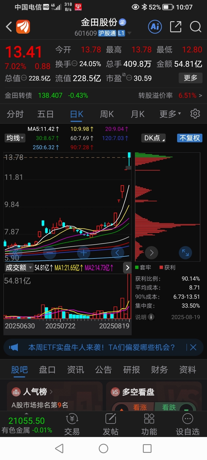207x460 pixels.
Task: Tap the chip distribution next arrow circle
Action: (x=152, y=253)
